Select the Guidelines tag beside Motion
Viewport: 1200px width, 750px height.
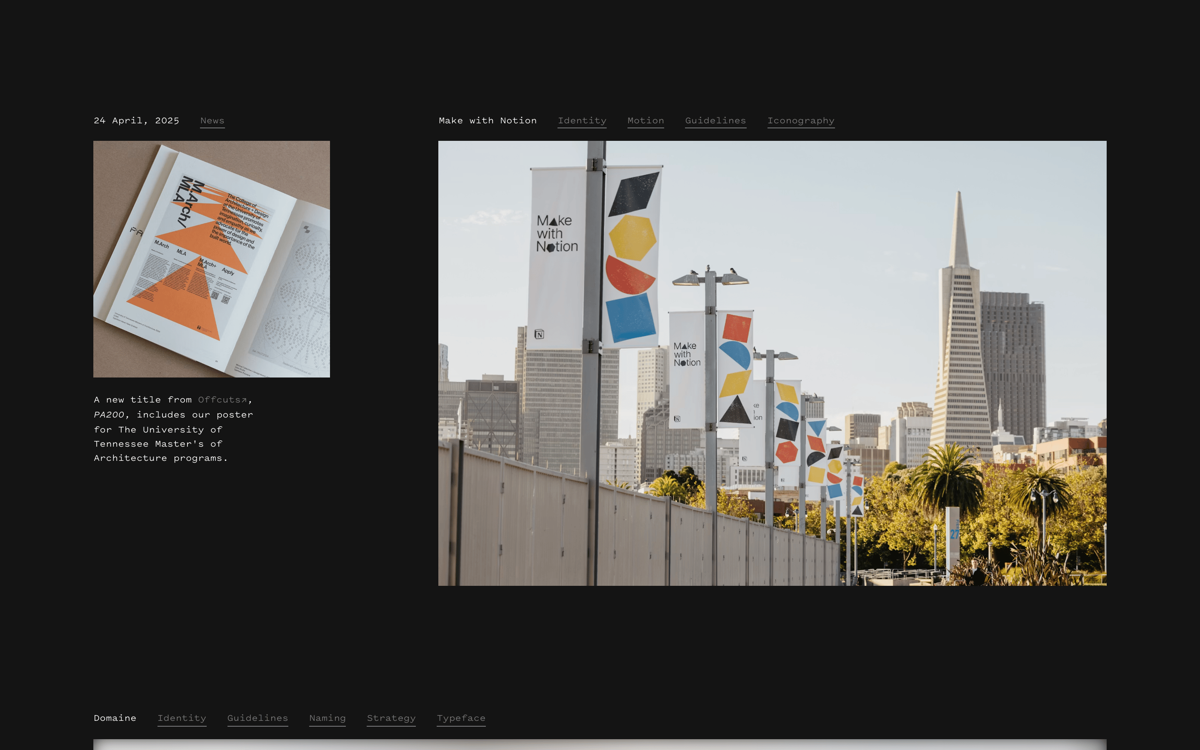(x=715, y=120)
